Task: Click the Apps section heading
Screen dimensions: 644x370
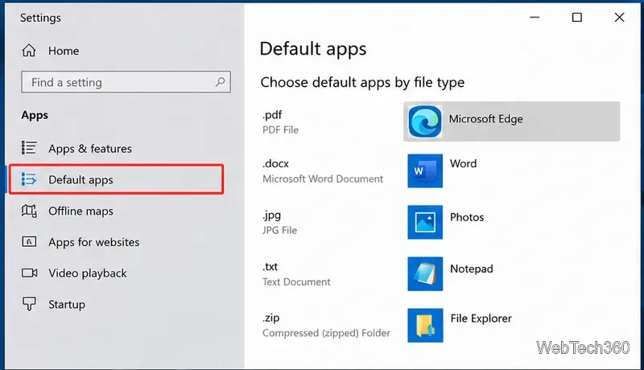Action: [35, 115]
